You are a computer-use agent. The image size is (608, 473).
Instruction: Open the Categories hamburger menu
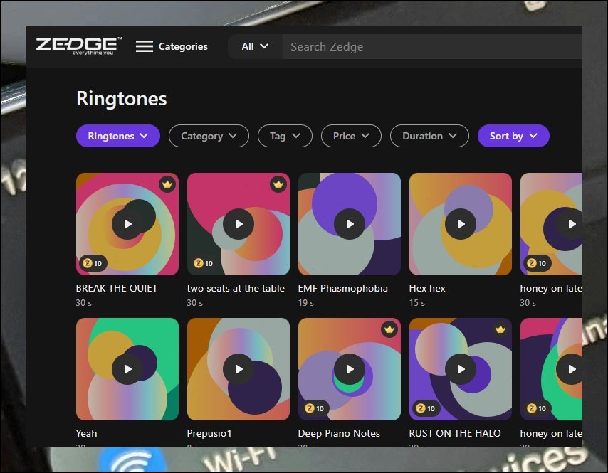[145, 46]
